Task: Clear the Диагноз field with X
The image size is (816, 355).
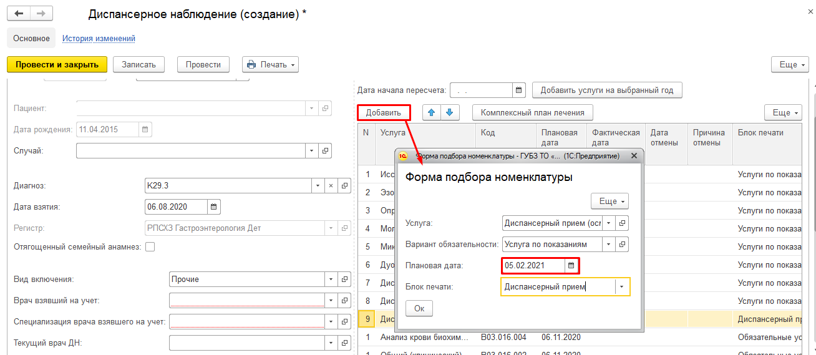Action: 331,186
